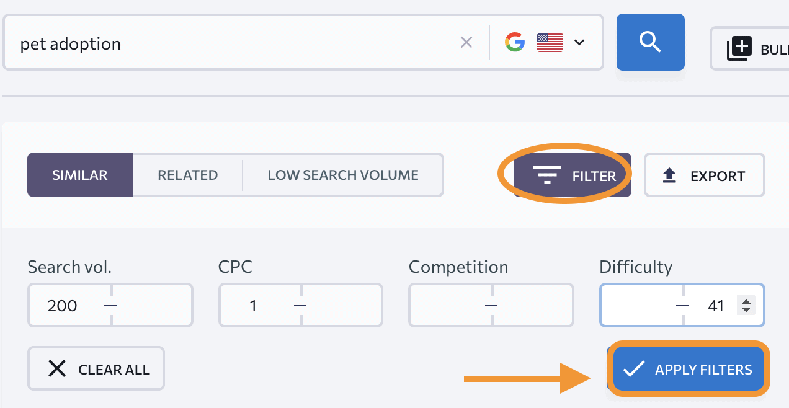Switch to the Related keywords tab
This screenshot has width=789, height=408.
tap(187, 175)
